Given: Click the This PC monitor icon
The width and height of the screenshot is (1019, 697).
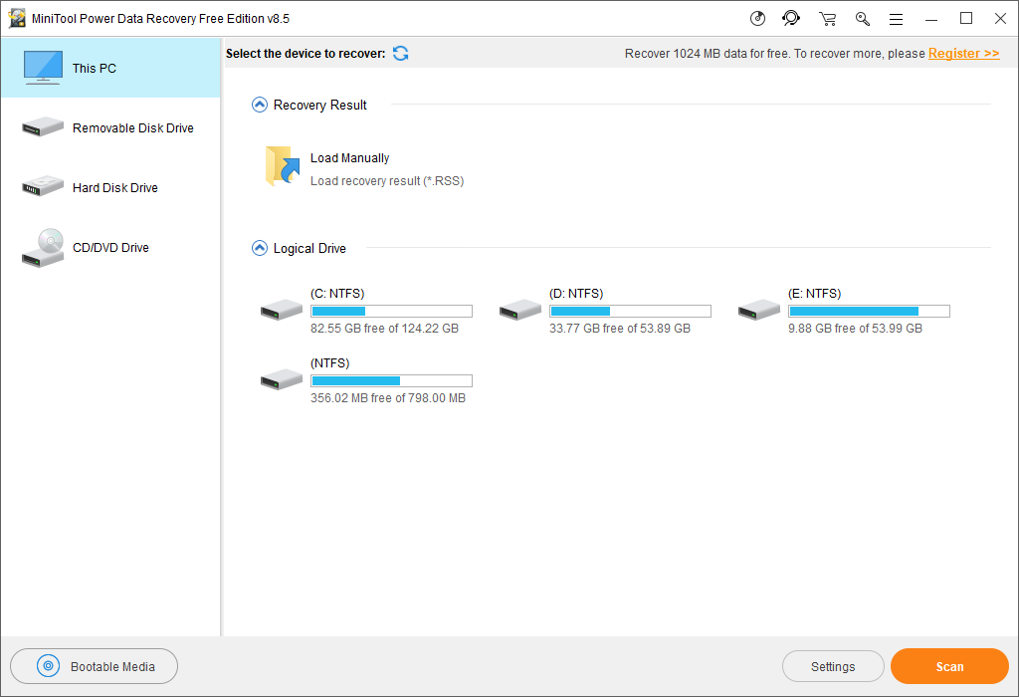Looking at the screenshot, I should pyautogui.click(x=43, y=68).
